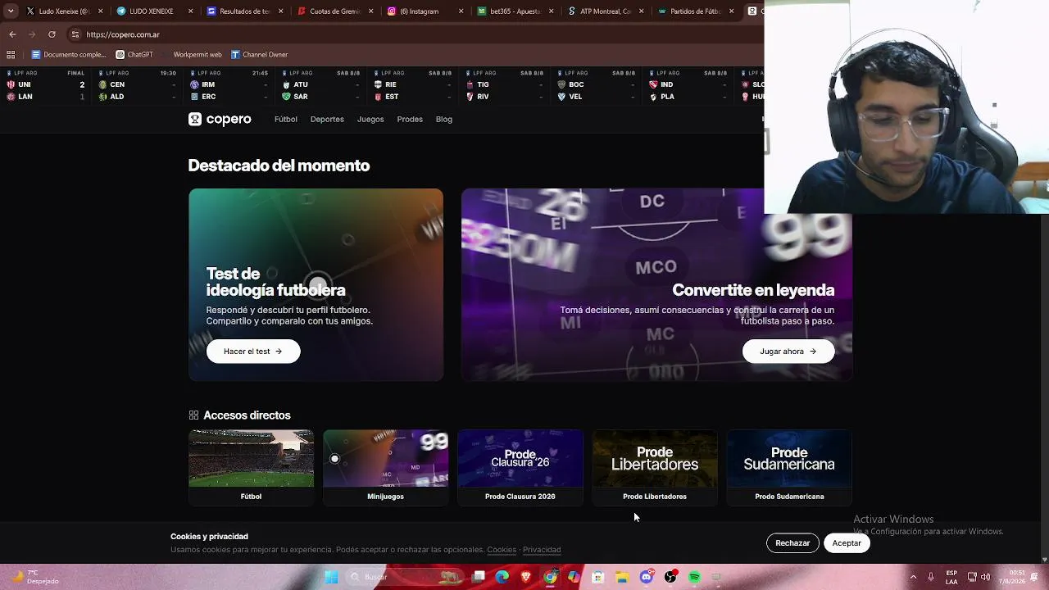Close the Instagram tab

(461, 11)
